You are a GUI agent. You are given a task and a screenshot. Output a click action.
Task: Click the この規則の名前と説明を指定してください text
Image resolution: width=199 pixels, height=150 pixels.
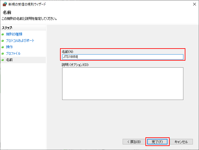tap(29, 19)
